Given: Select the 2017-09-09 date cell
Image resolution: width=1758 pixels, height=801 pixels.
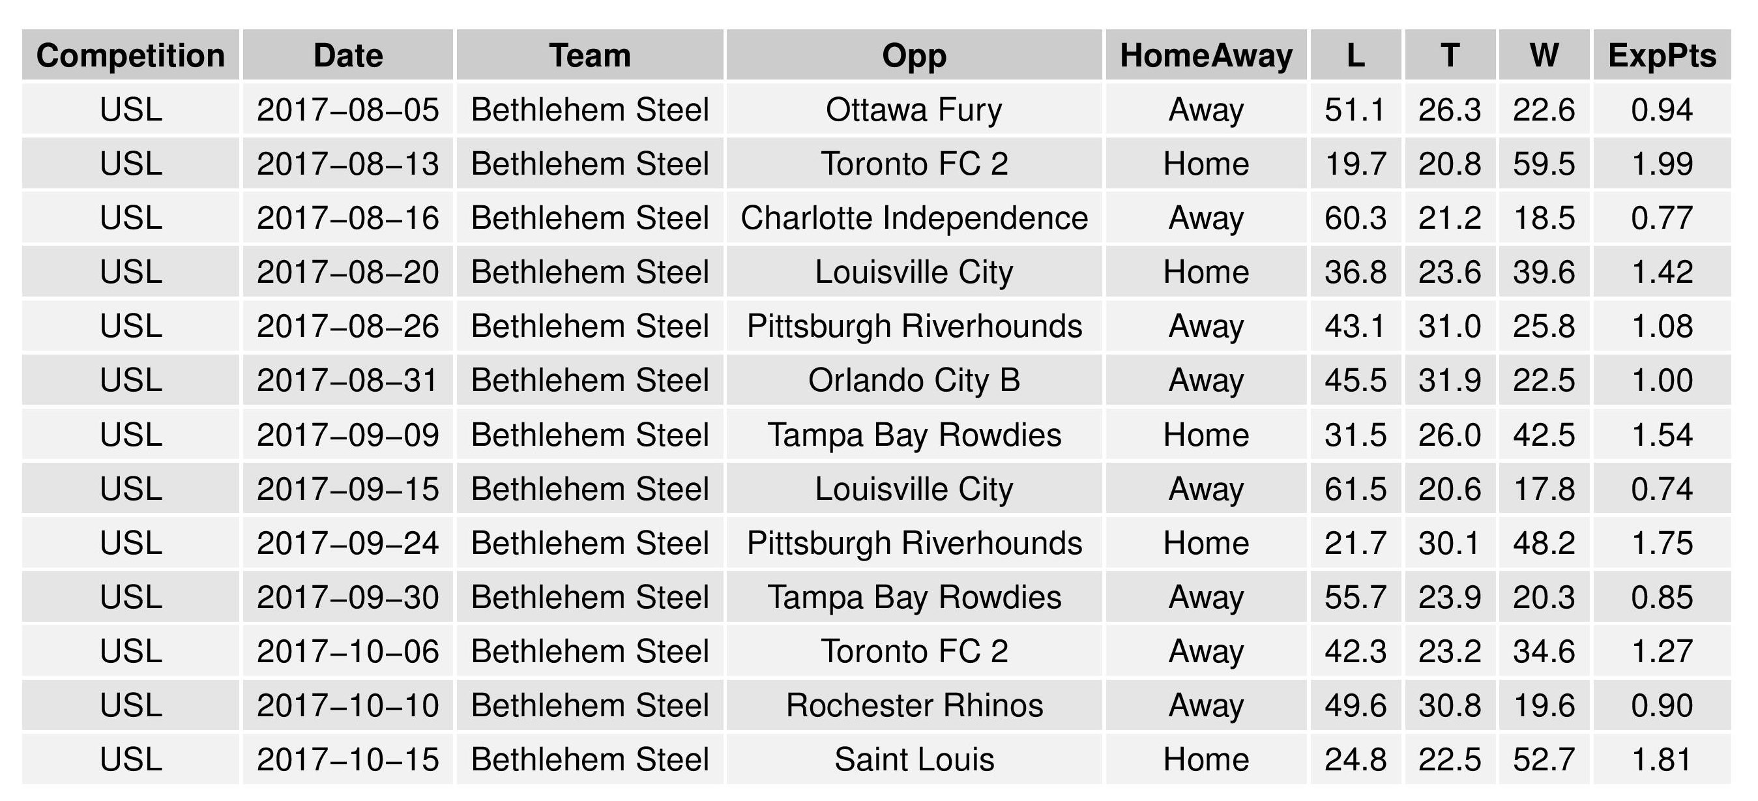Looking at the screenshot, I should (x=348, y=435).
